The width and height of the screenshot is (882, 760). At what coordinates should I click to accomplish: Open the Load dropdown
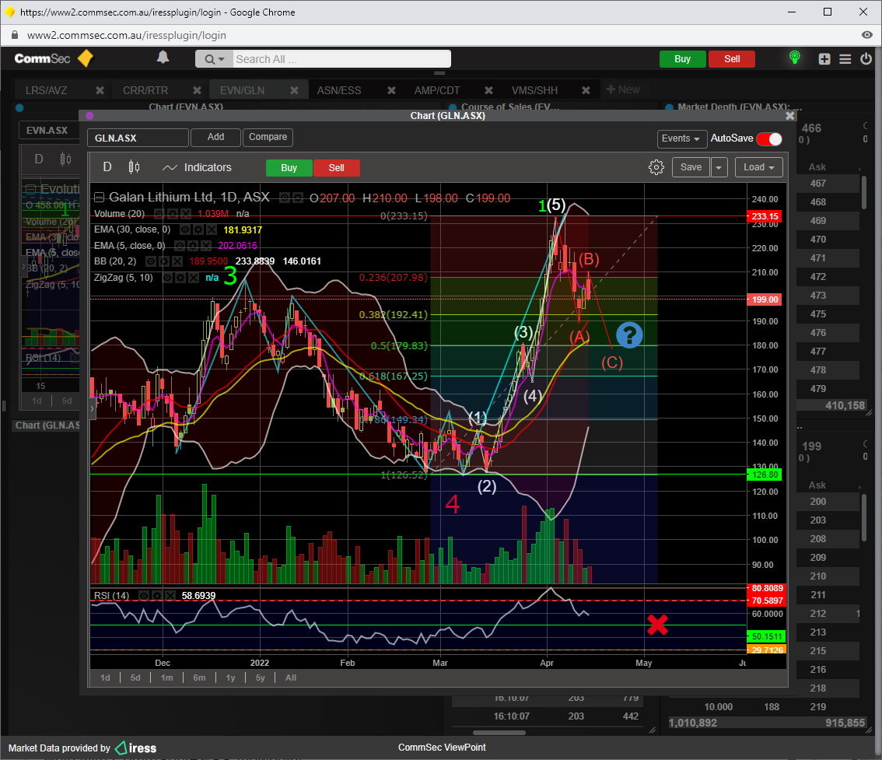759,167
